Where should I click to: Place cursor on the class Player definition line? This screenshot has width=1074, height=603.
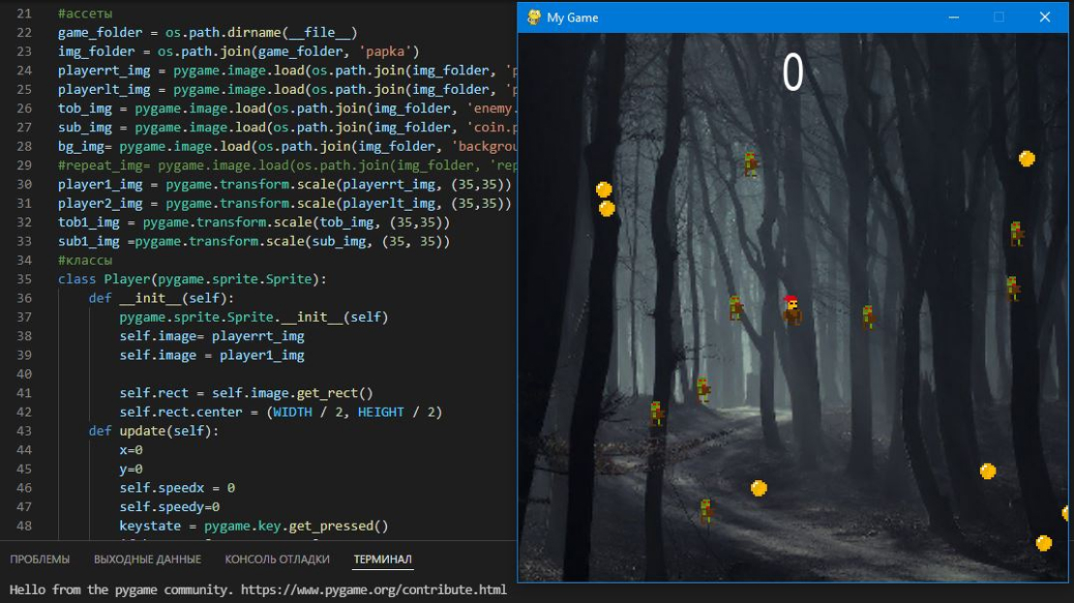(192, 279)
